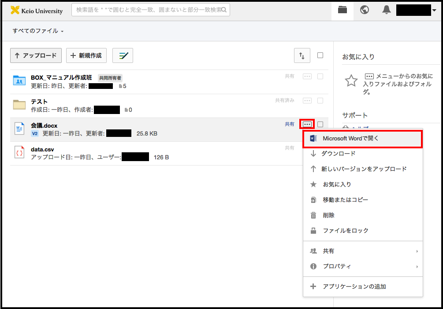Select the checkbox for 会議.docx
Image resolution: width=443 pixels, height=309 pixels.
point(320,125)
